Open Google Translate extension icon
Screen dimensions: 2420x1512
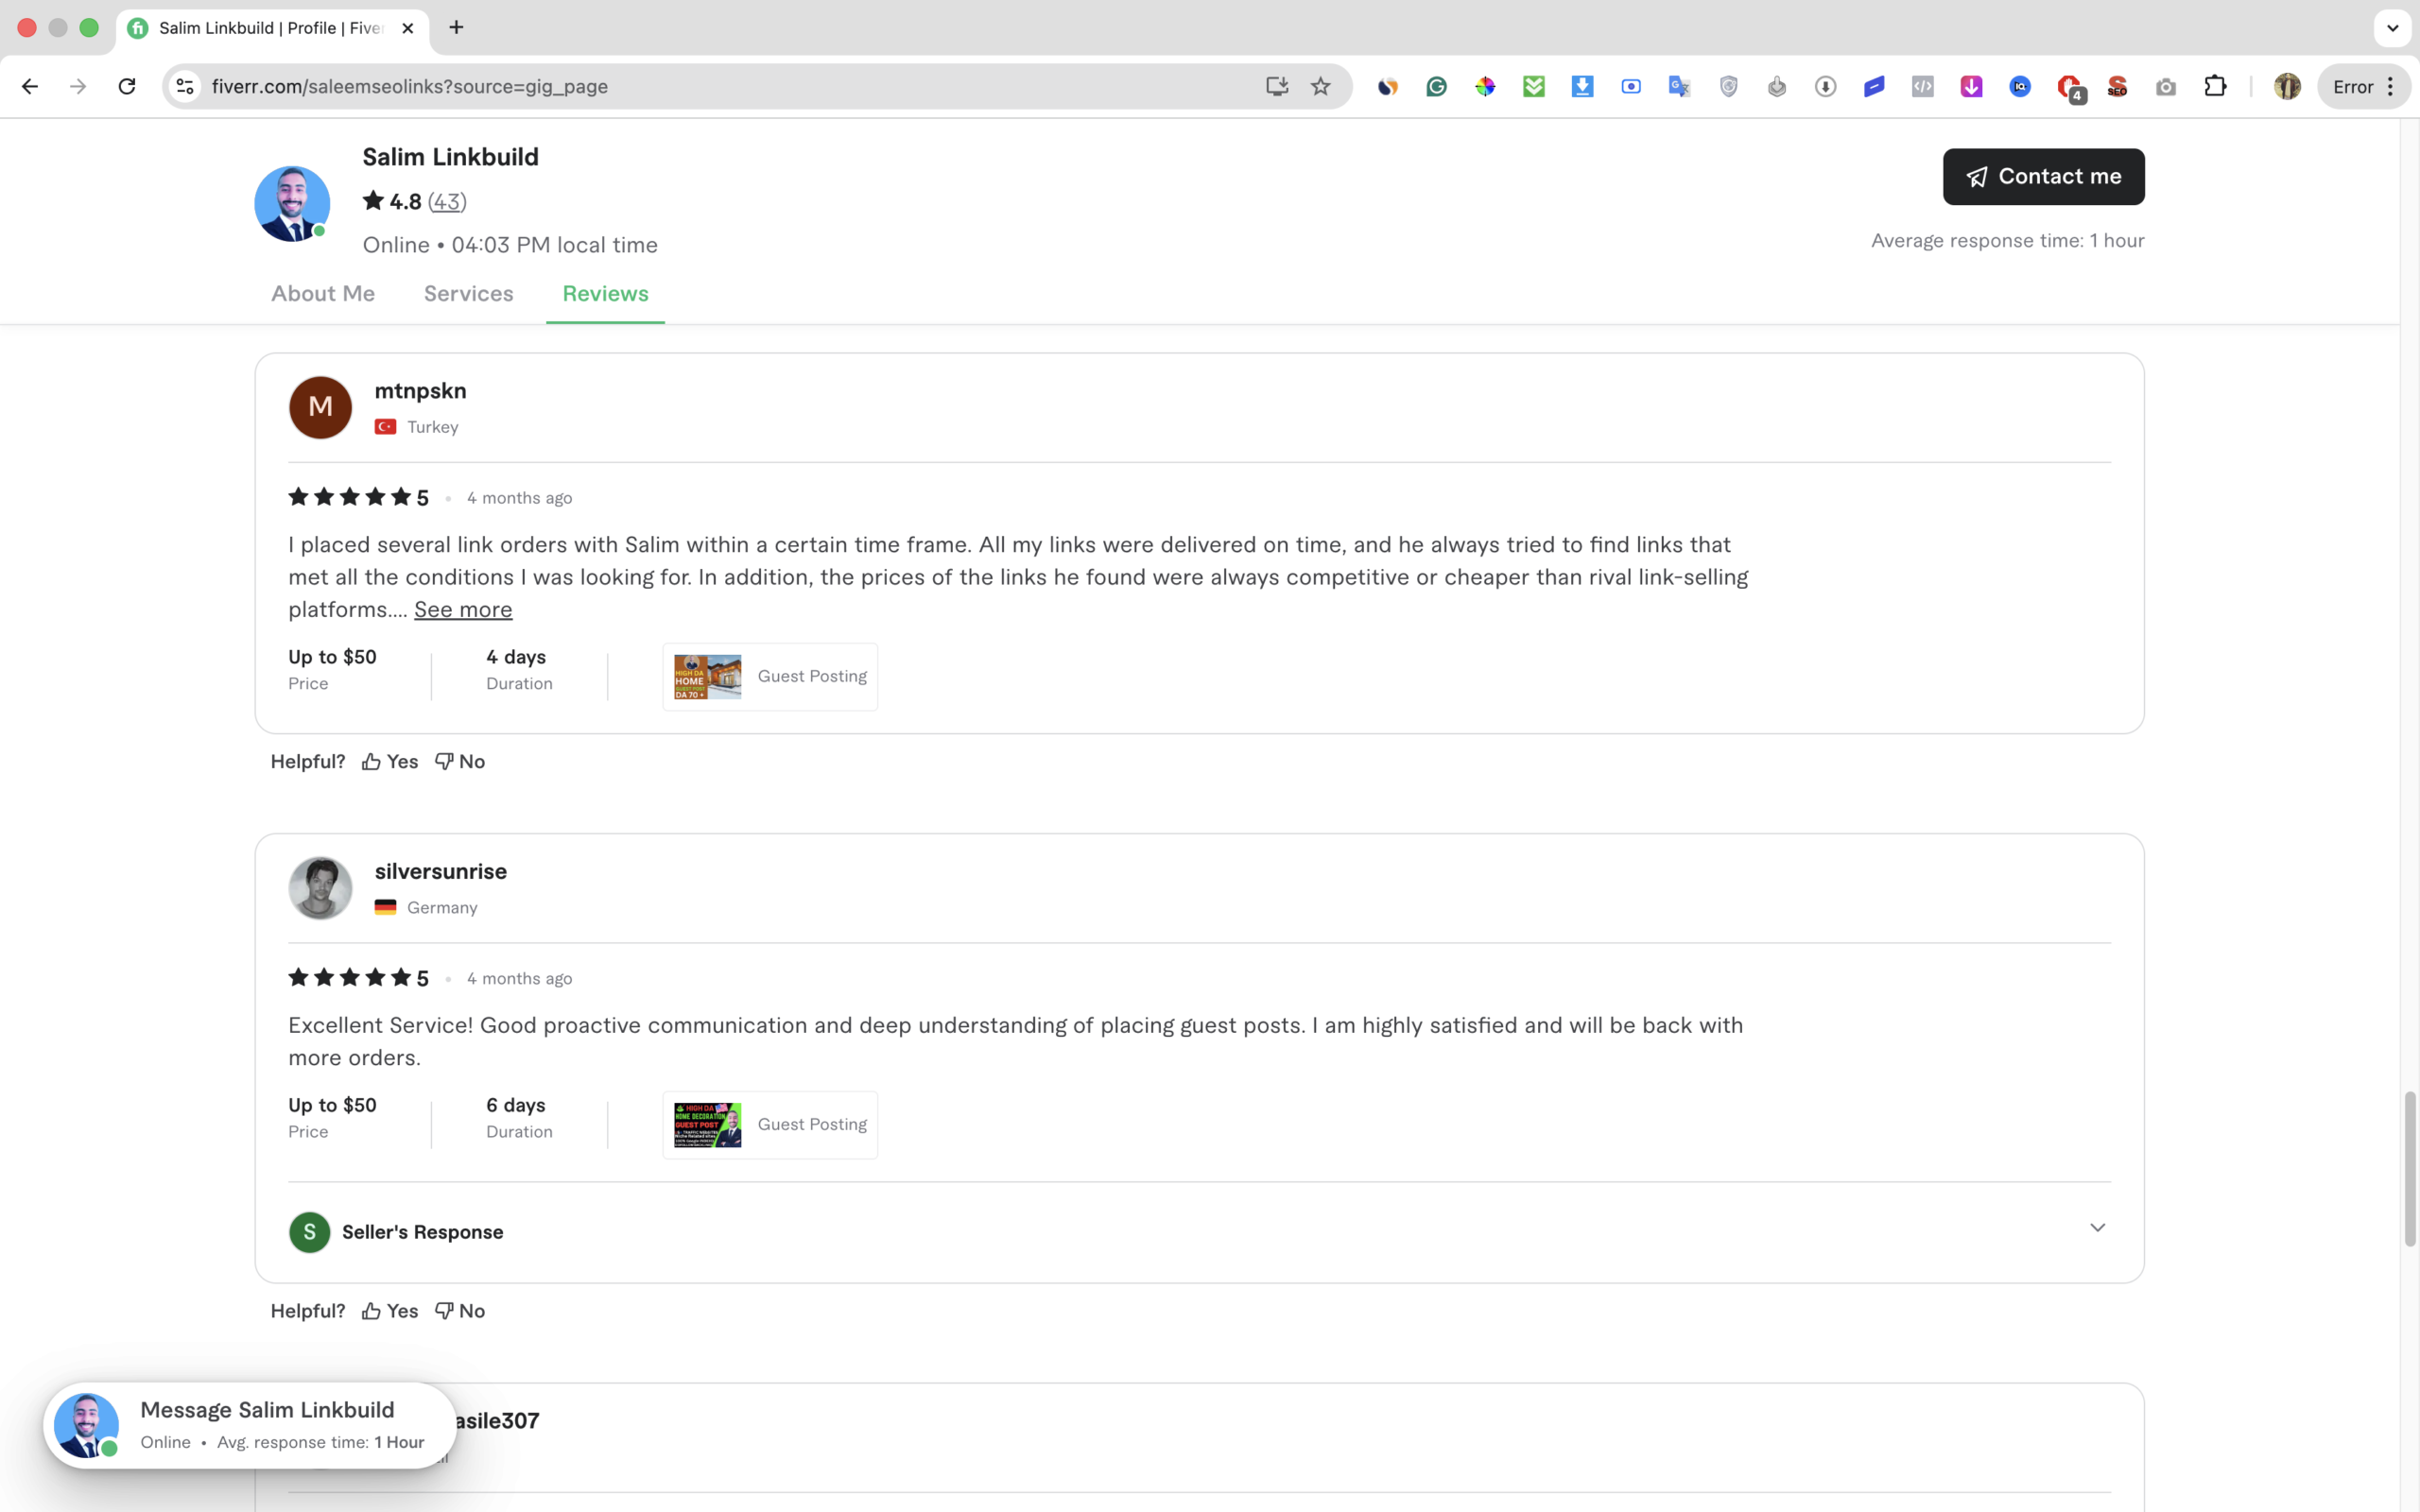point(1679,87)
